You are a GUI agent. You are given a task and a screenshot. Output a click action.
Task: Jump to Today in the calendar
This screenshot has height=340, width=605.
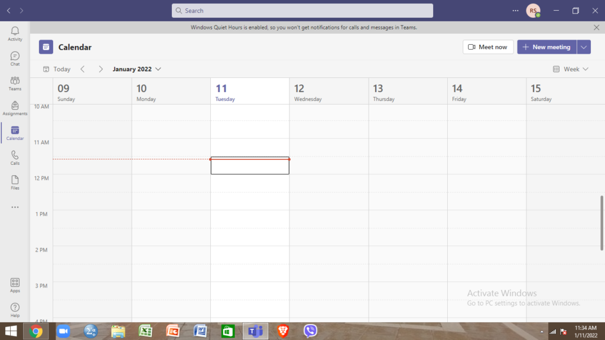click(57, 69)
